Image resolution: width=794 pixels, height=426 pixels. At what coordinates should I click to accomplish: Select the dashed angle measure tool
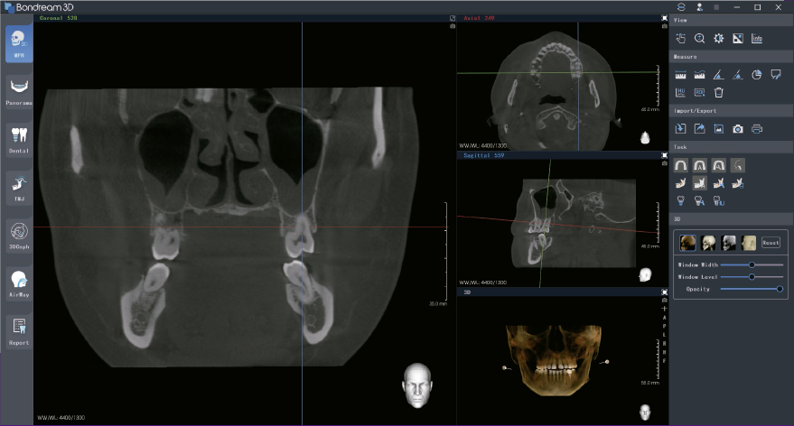pyautogui.click(x=738, y=75)
